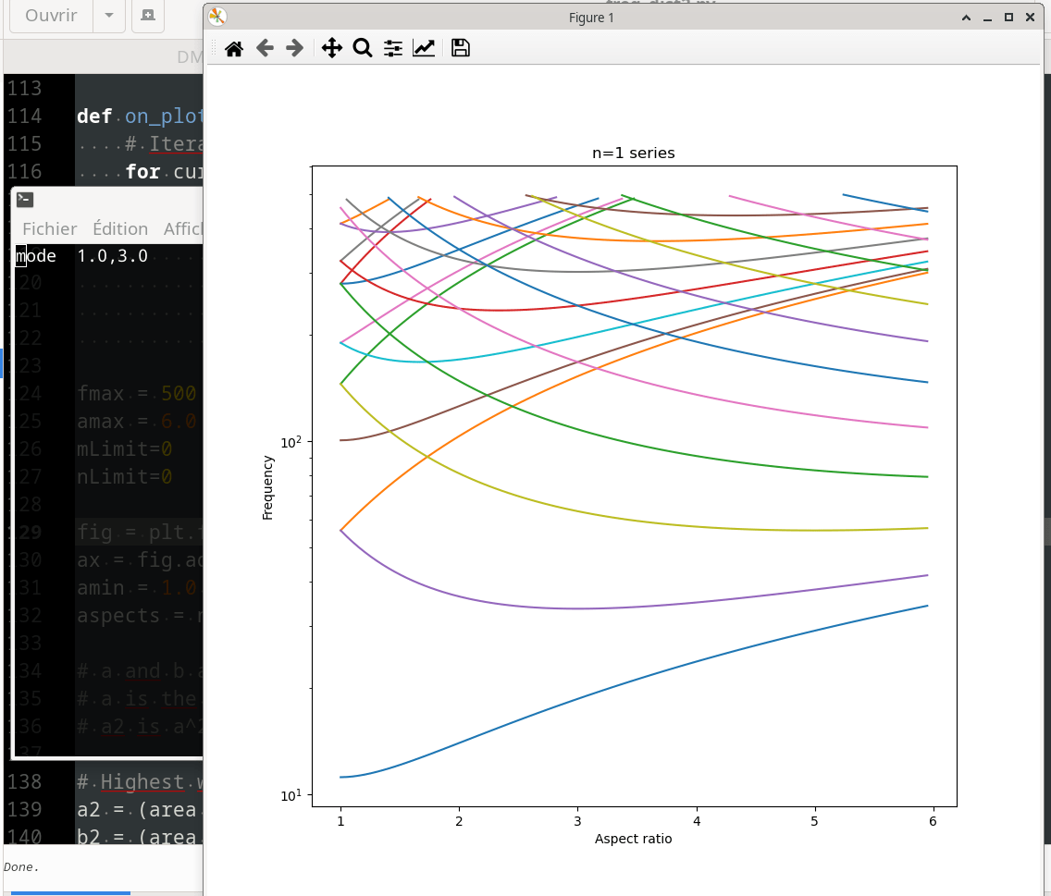
Task: Click the 'Aspect ratio' x-axis label
Action: coord(634,839)
